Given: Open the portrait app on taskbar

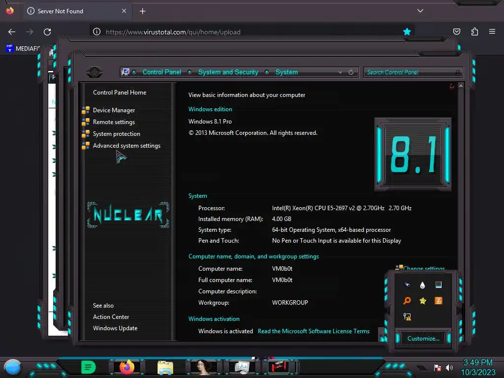Looking at the screenshot, I should tap(202, 367).
